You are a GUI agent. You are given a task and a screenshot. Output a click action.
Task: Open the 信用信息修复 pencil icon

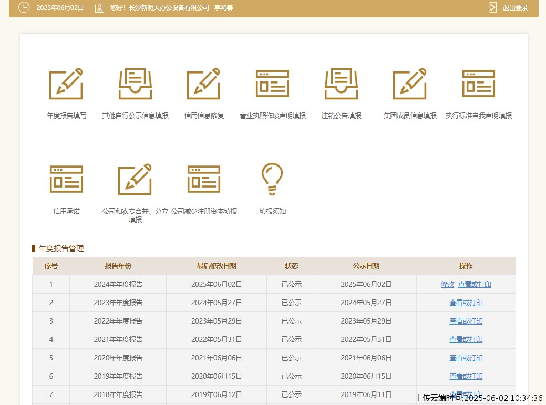click(x=204, y=84)
